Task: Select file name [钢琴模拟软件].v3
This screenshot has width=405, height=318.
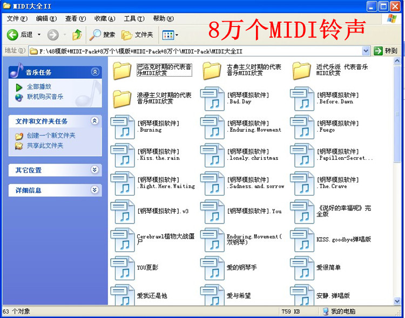Action: 163,211
